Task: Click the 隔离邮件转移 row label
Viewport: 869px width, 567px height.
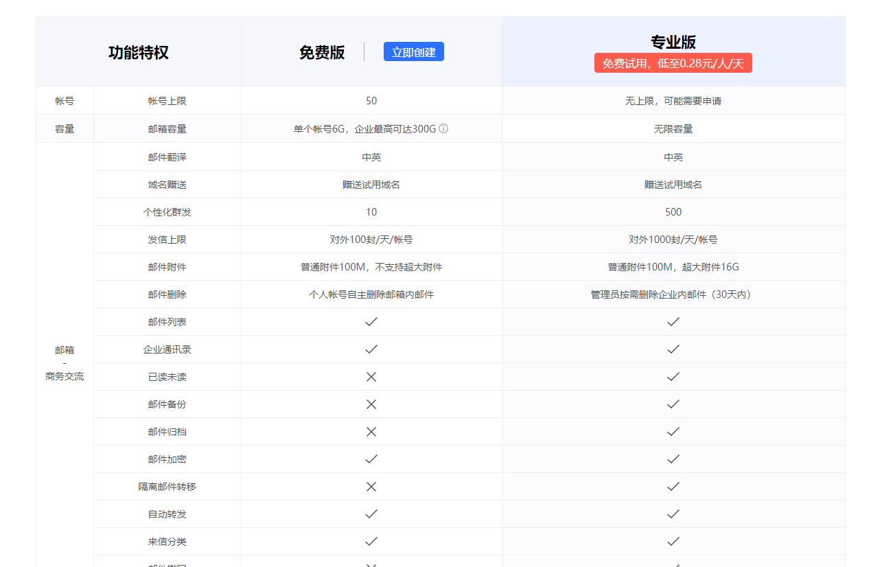Action: pyautogui.click(x=167, y=487)
